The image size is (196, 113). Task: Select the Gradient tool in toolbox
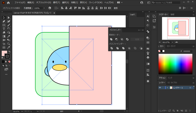4,36
